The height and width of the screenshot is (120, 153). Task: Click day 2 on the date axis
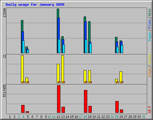click(x=14, y=117)
